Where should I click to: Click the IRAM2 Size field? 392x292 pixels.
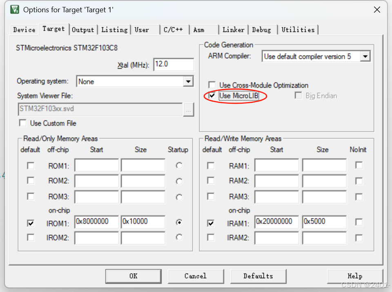pos(325,238)
